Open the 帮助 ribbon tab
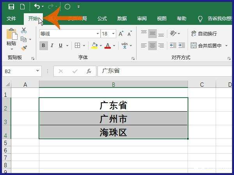This screenshot has height=175, width=234. tap(182, 19)
